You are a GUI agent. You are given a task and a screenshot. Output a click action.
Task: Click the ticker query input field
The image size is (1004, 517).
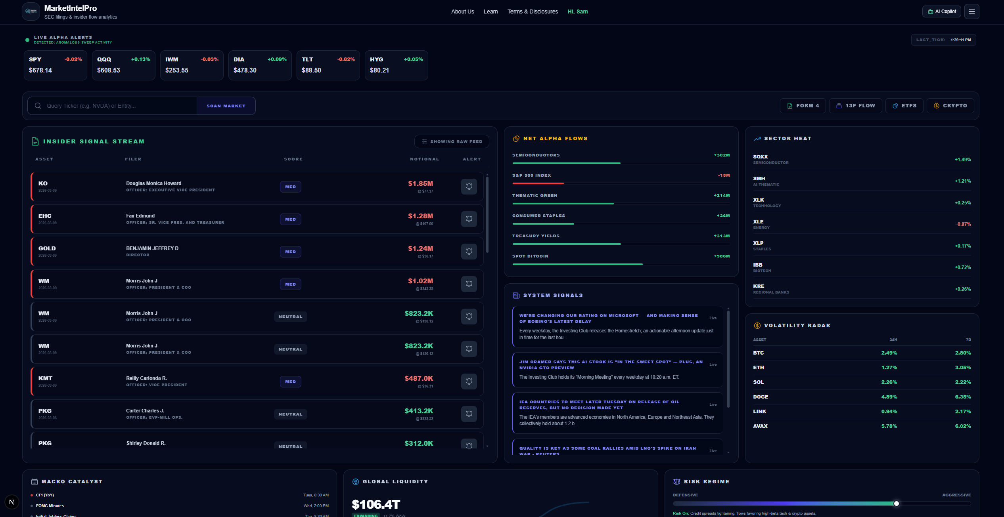(115, 105)
